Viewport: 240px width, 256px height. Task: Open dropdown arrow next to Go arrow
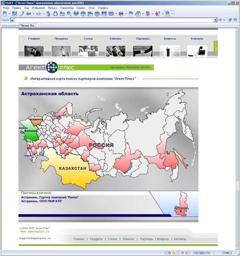(x=224, y=20)
